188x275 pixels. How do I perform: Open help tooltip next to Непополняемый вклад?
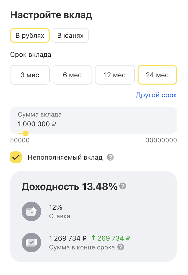[110, 157]
